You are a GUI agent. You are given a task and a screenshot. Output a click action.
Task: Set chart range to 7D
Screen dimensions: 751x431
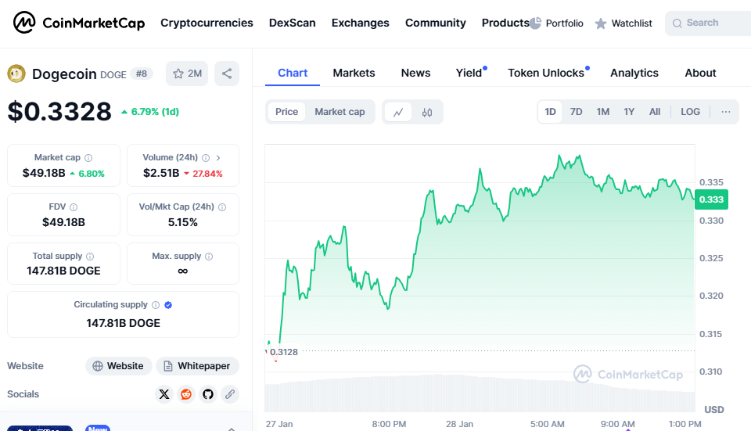[x=576, y=112]
